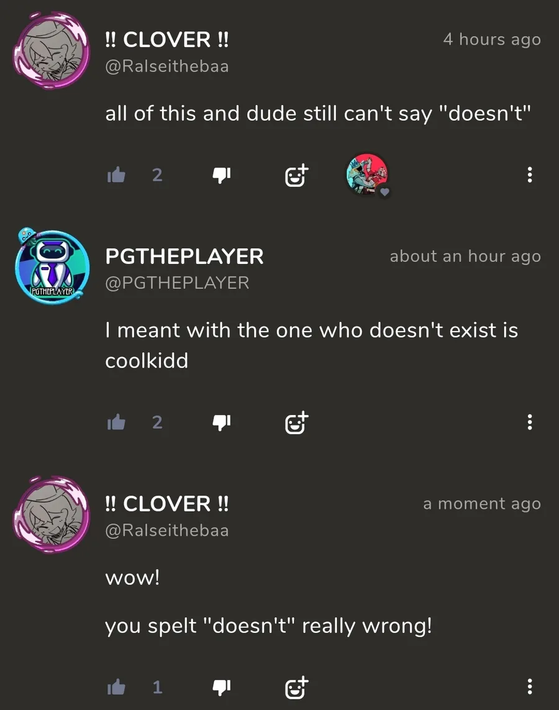The width and height of the screenshot is (559, 710).
Task: Open more options for the "wow!" comment
Action: [530, 687]
